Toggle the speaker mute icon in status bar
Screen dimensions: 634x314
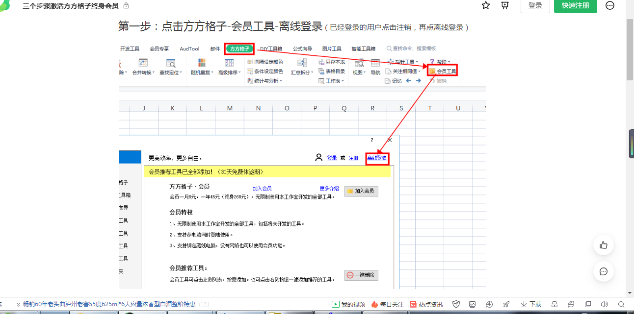click(605, 304)
